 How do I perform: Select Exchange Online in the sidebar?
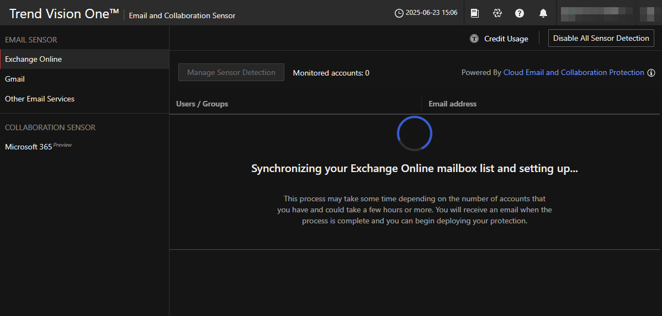pyautogui.click(x=34, y=59)
